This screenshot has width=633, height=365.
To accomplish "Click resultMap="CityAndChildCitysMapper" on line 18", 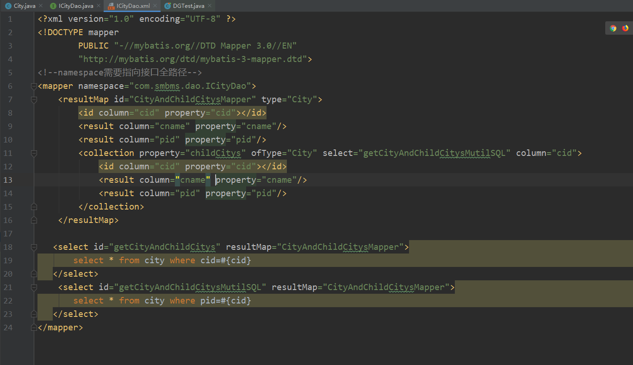I will click(315, 247).
